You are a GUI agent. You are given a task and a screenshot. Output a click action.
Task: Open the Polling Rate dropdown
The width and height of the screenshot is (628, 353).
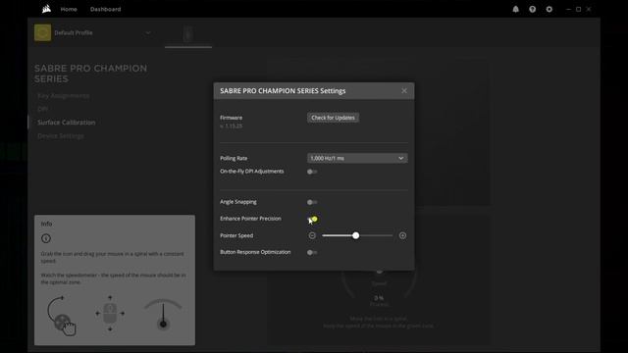(357, 158)
